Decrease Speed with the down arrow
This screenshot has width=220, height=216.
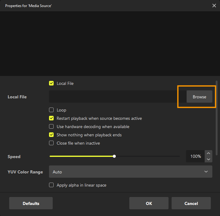pyautogui.click(x=208, y=159)
